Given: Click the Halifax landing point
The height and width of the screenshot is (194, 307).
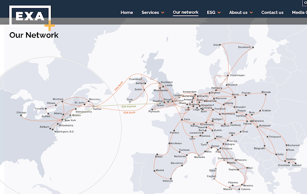Looking at the screenshot, I should click(x=94, y=107).
